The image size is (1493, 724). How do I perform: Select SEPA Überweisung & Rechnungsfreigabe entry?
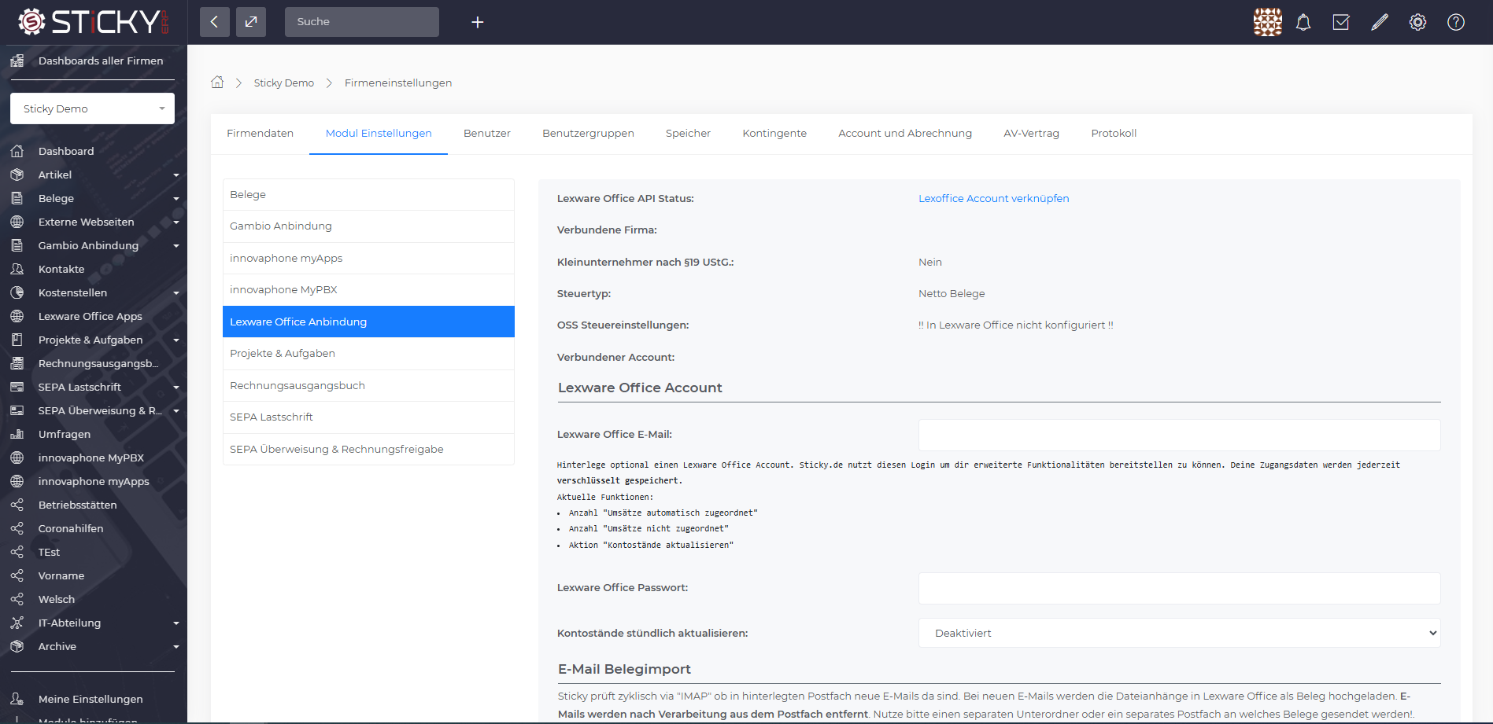click(x=368, y=449)
